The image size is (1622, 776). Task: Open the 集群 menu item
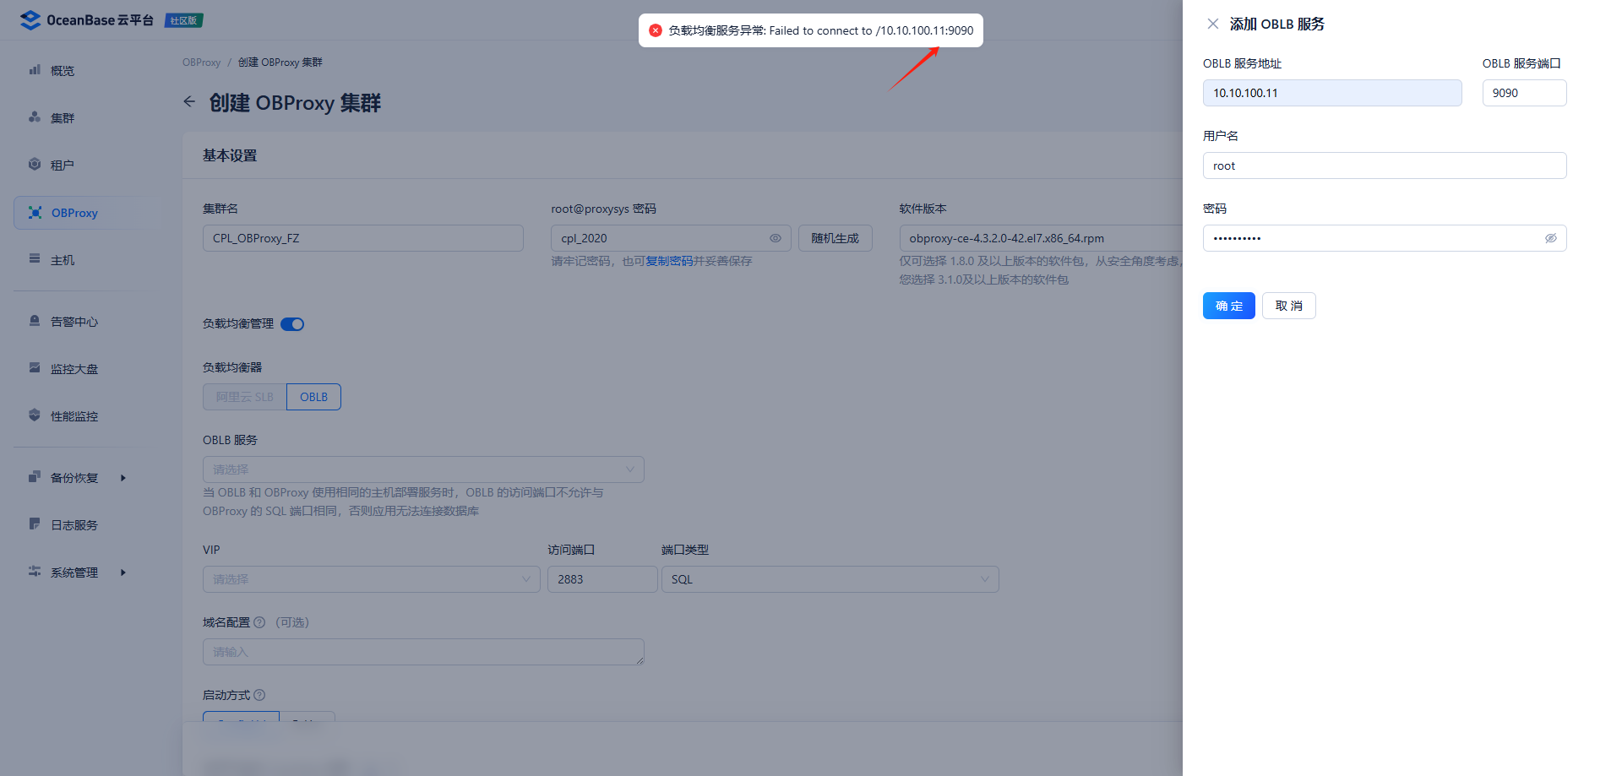point(83,117)
